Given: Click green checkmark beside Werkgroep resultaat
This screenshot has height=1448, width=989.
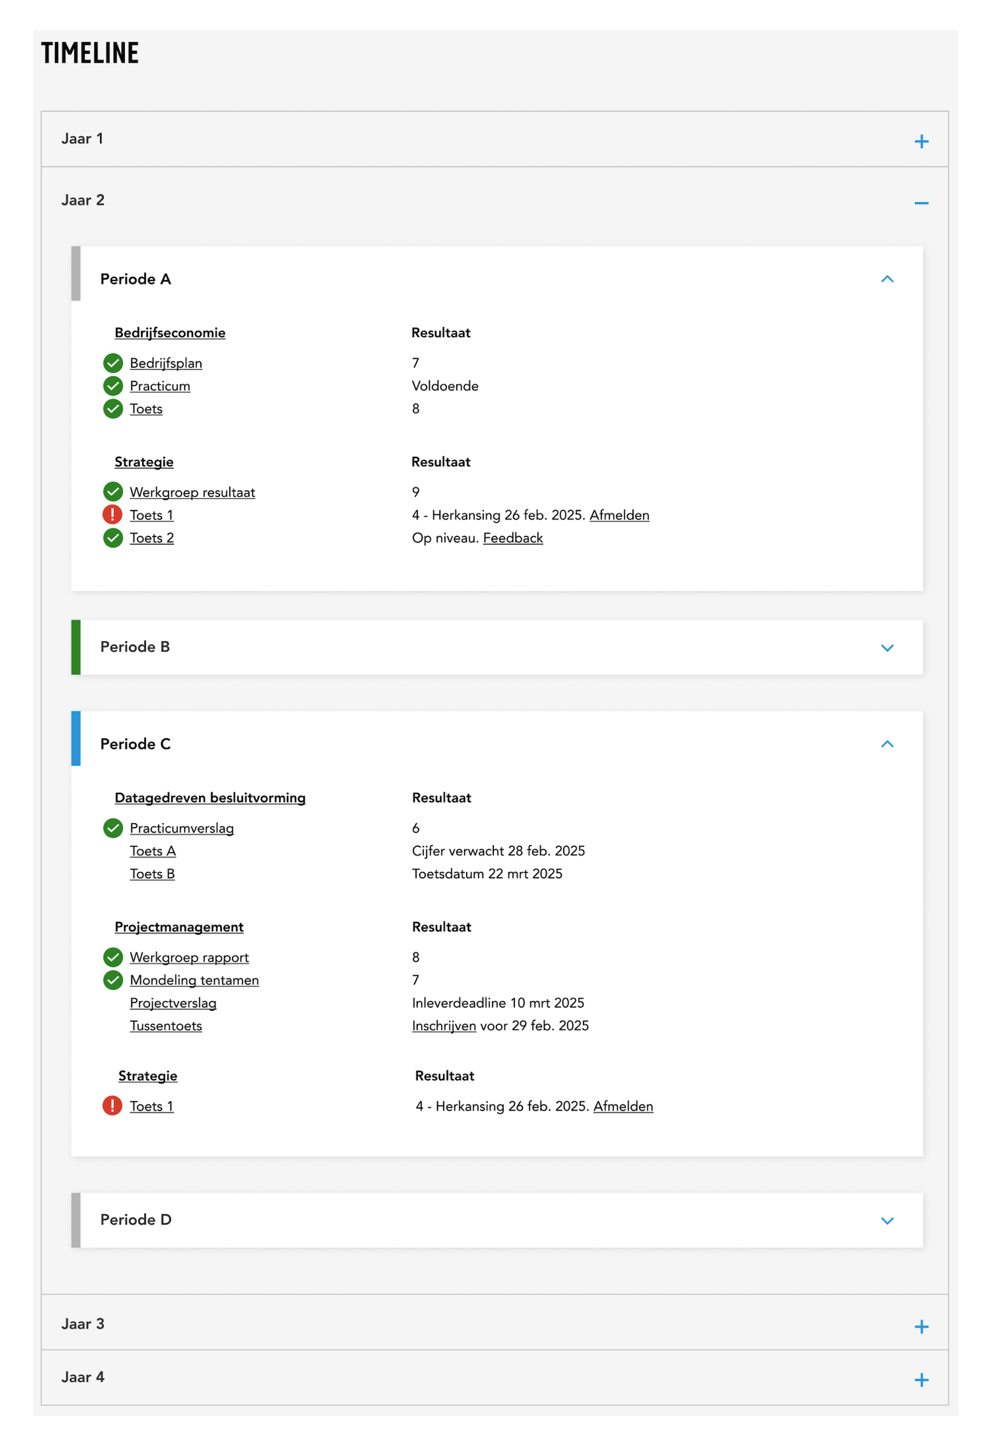Looking at the screenshot, I should [x=112, y=491].
